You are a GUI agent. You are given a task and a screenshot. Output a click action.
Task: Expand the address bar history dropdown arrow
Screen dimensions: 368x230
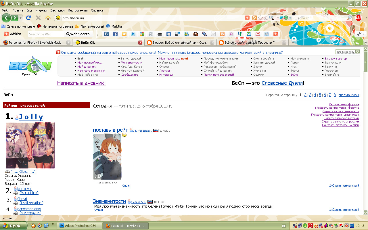[x=278, y=18]
